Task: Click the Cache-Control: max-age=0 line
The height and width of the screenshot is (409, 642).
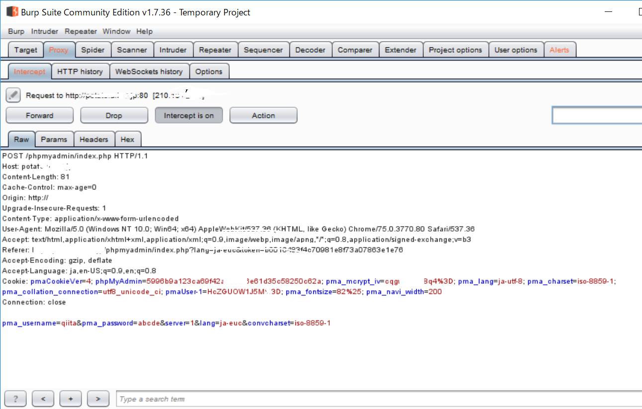Action: tap(49, 187)
